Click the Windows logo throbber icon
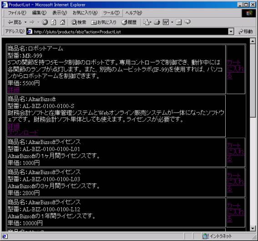 coord(249,13)
